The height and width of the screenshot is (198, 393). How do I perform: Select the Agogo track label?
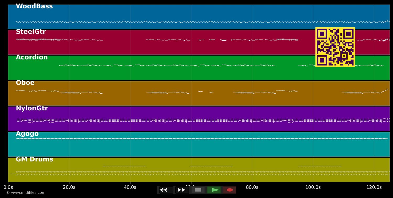click(27, 134)
